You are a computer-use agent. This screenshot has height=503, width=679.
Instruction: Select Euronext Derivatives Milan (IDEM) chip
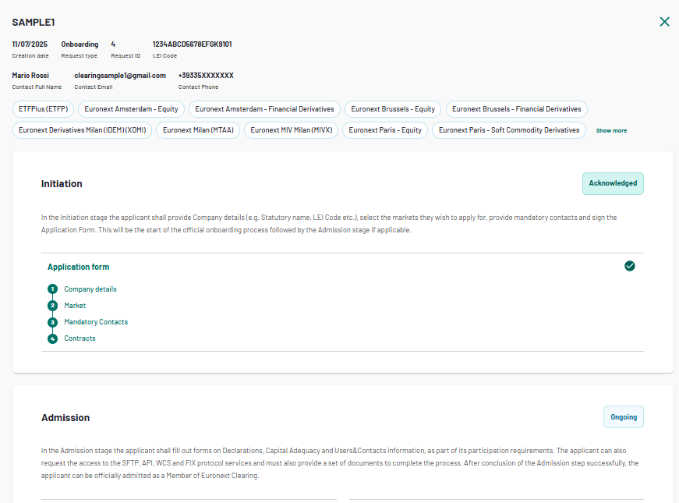(x=83, y=130)
